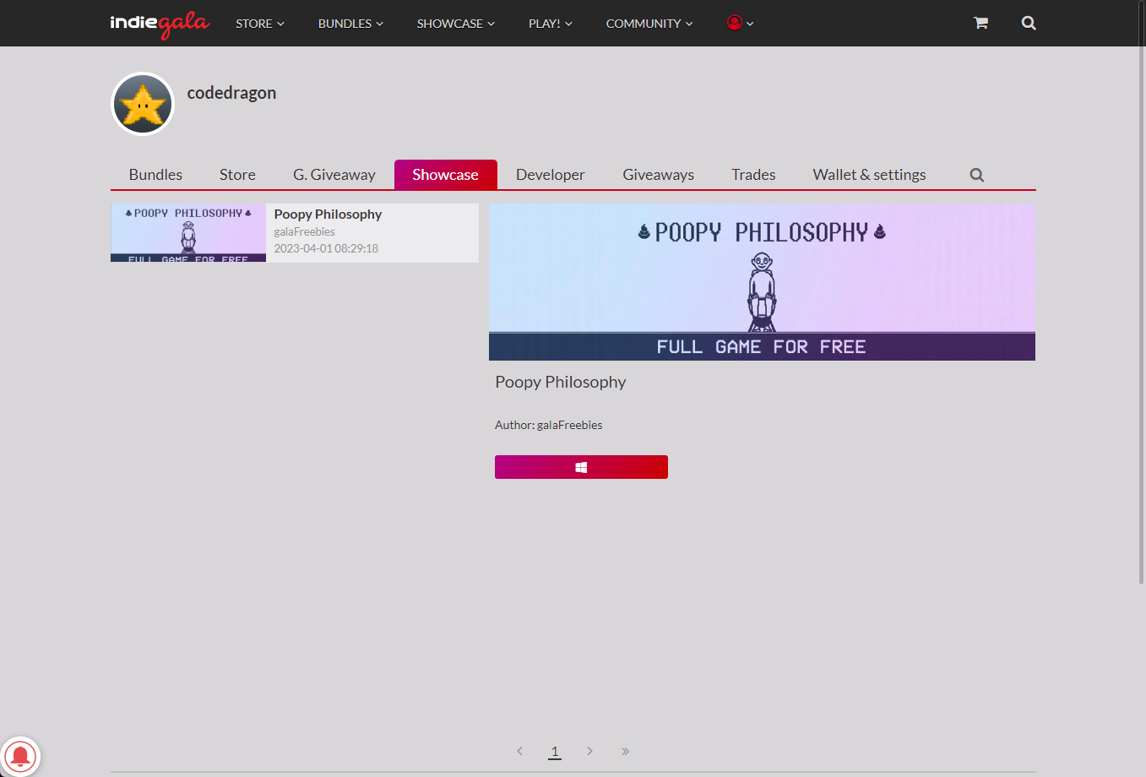Viewport: 1146px width, 777px height.
Task: Click the Windows download button
Action: coord(581,467)
